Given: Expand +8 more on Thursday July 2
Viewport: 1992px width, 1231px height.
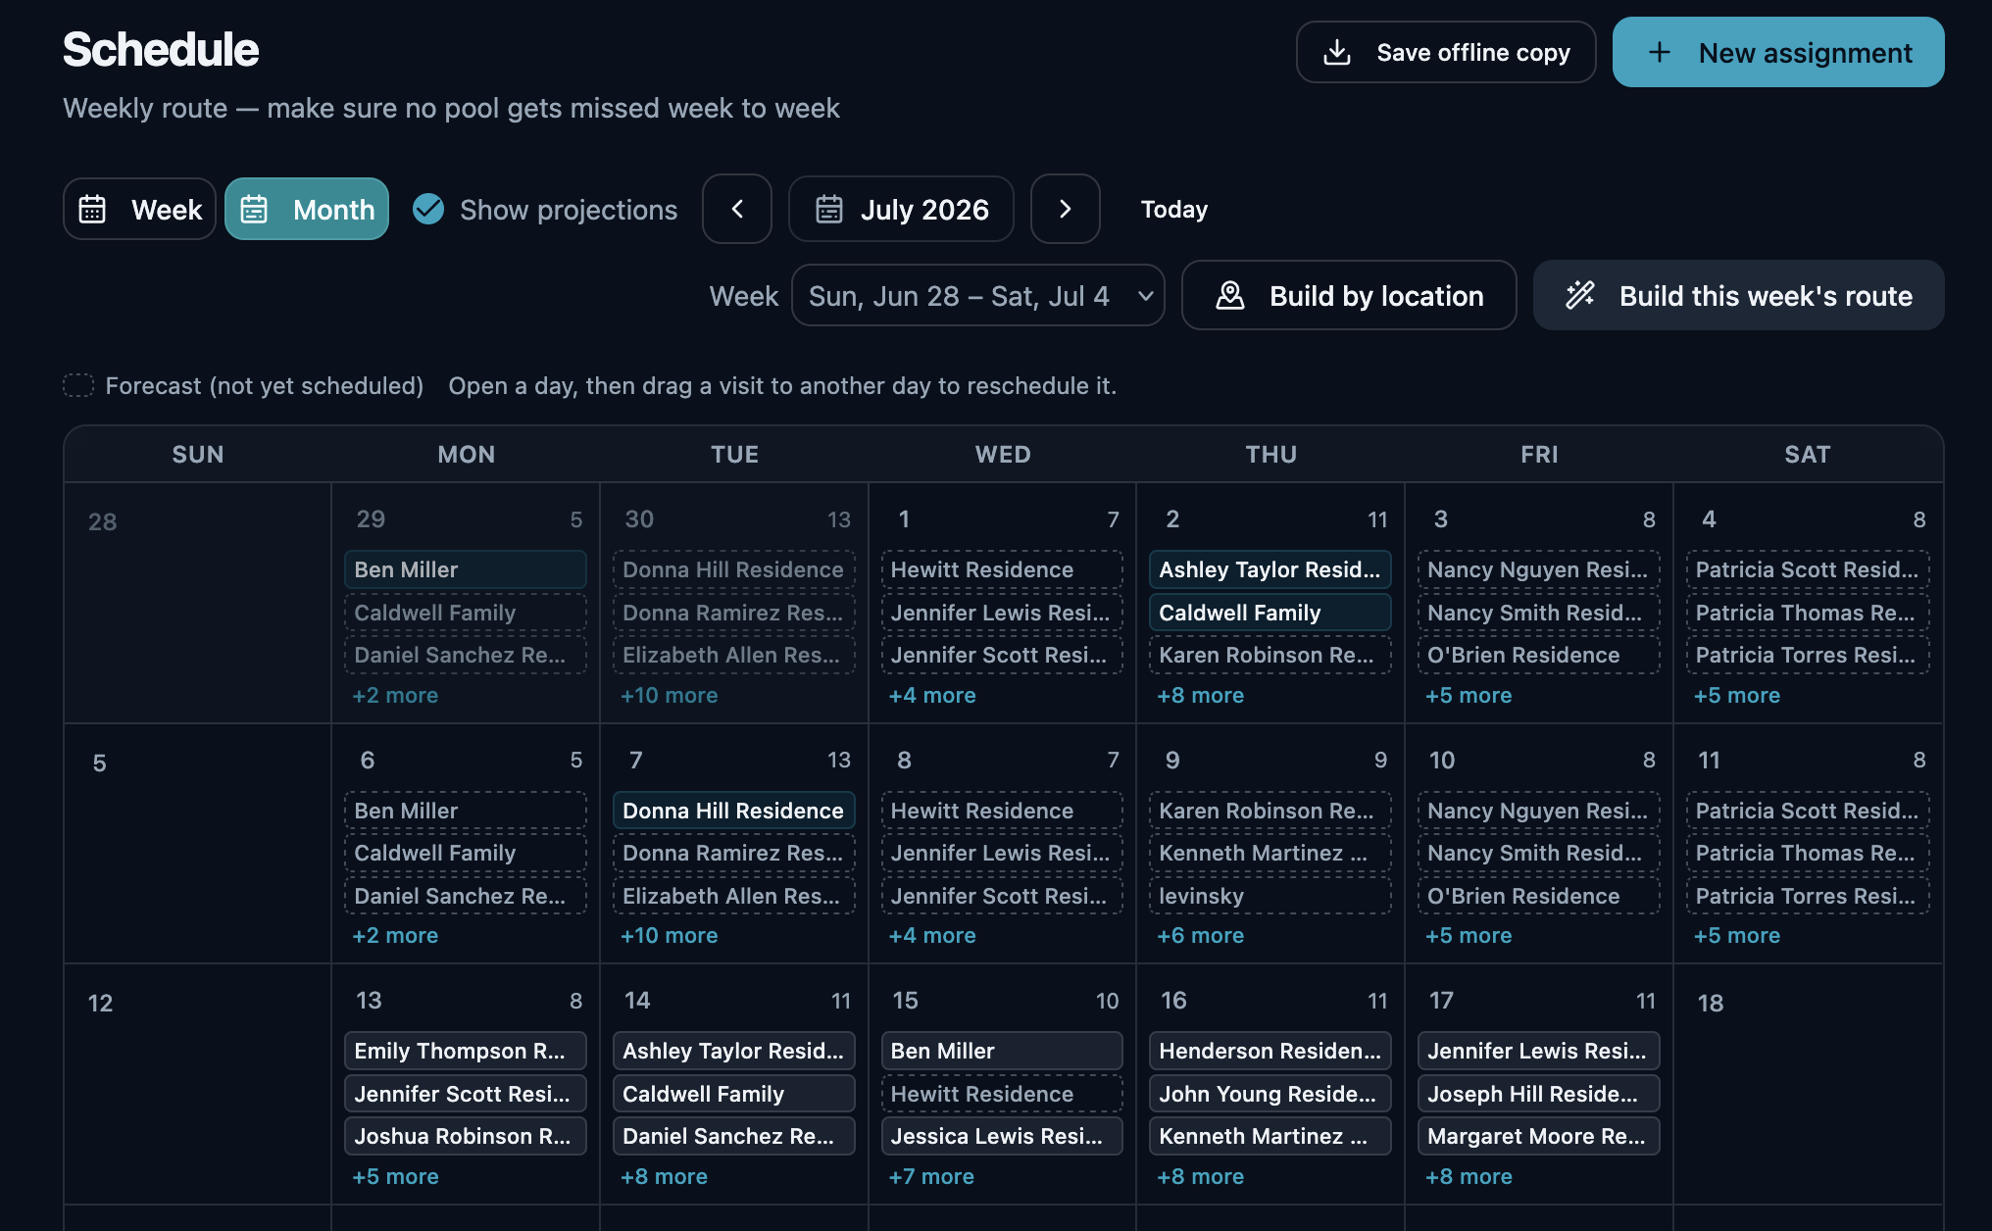Looking at the screenshot, I should [1201, 695].
